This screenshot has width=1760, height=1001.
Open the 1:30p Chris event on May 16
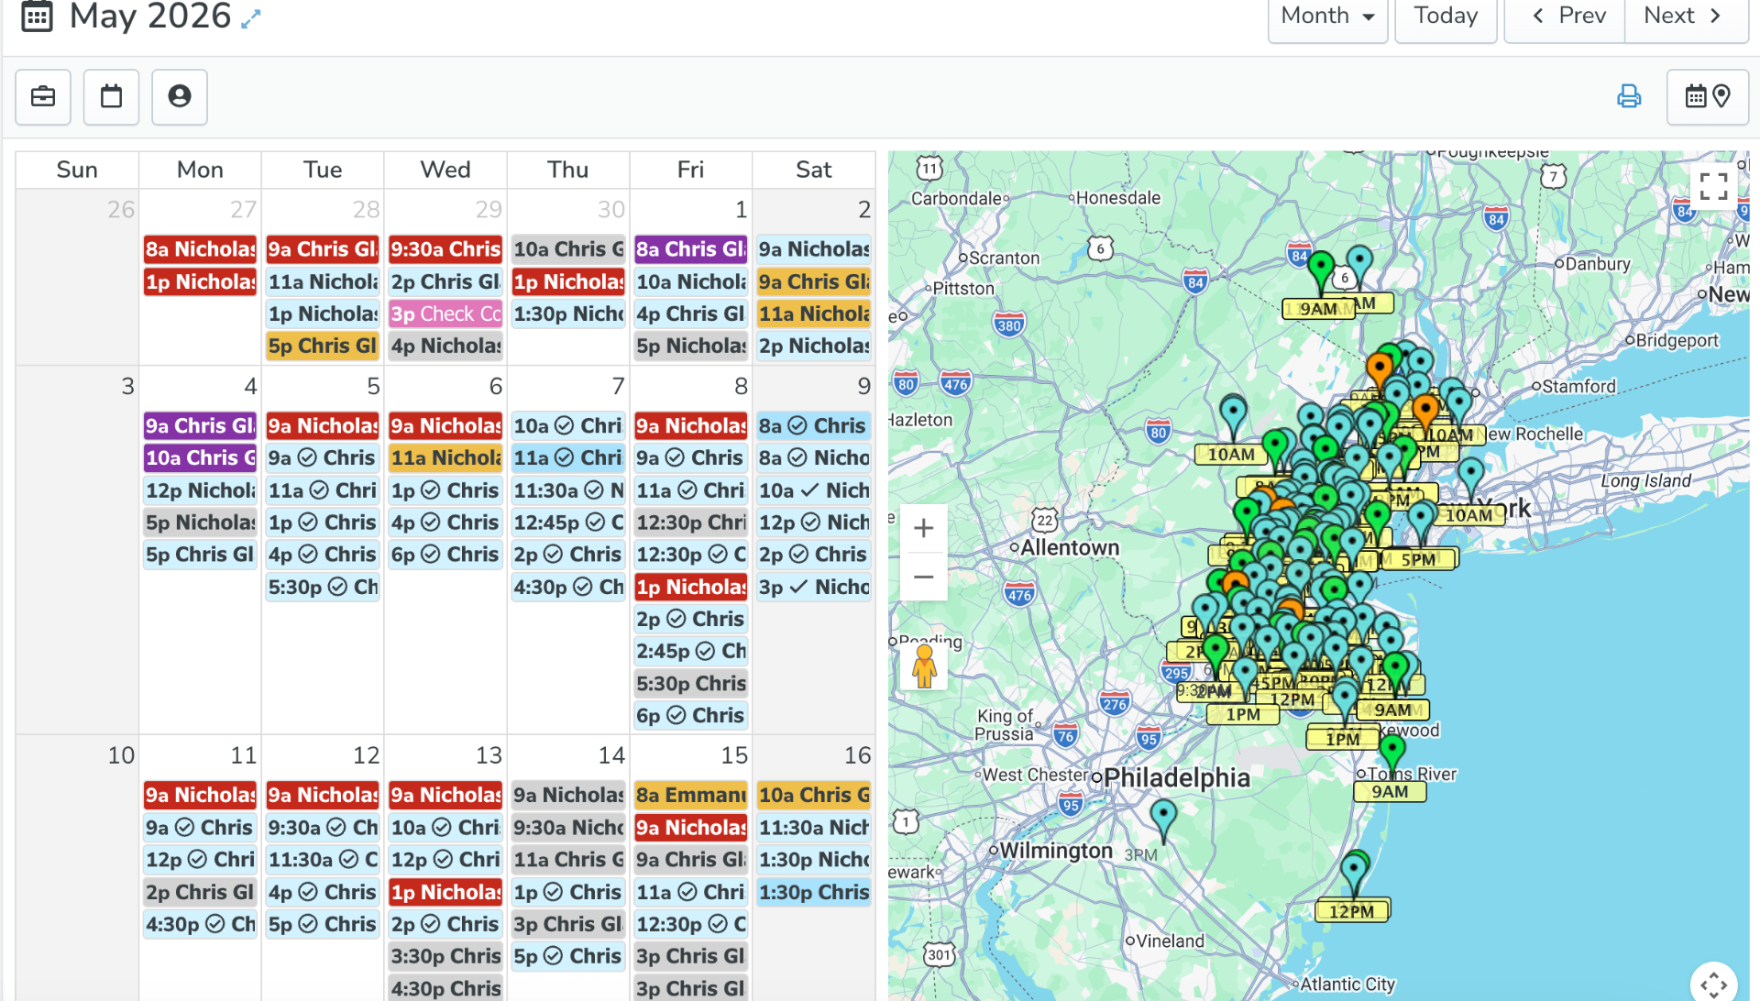coord(814,893)
